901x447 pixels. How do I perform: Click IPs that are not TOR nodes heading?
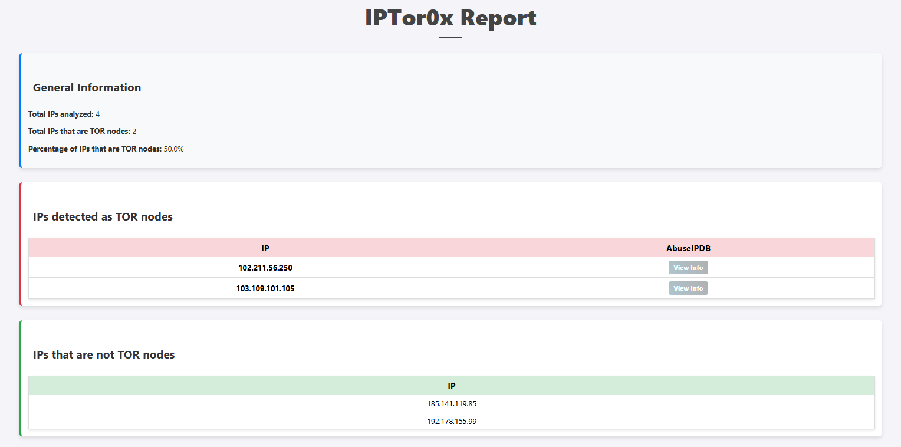(104, 354)
